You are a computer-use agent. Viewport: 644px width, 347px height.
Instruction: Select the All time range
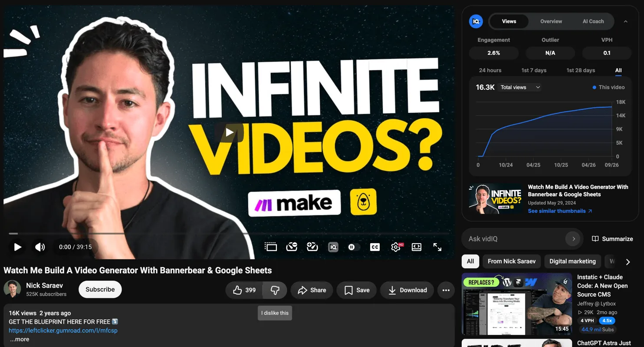[x=618, y=70]
